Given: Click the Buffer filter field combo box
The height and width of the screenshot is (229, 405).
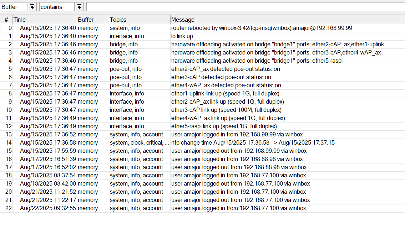Looking at the screenshot, I should pyautogui.click(x=14, y=7).
